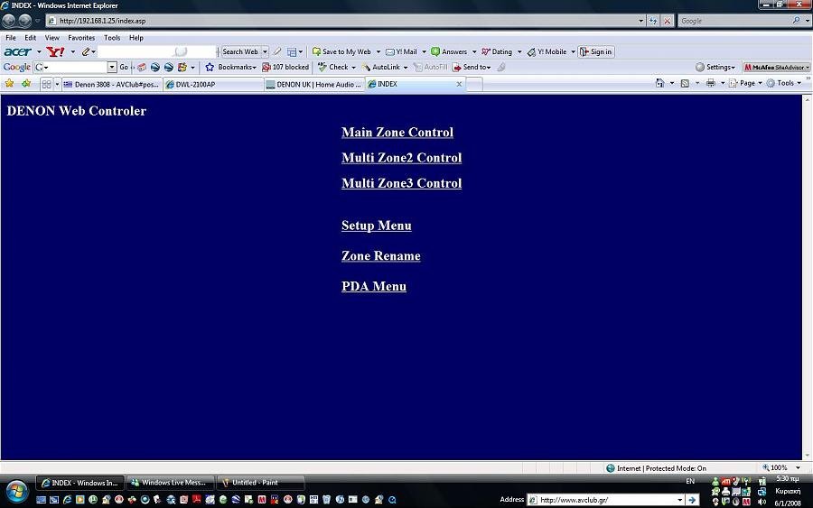The height and width of the screenshot is (508, 813).
Task: Stop loading with the red X icon
Action: (x=668, y=21)
